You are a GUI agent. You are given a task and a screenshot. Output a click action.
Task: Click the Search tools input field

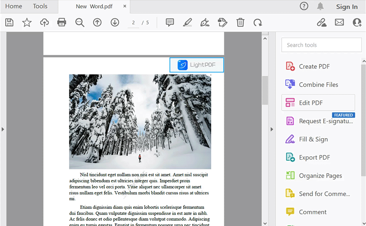[x=321, y=45]
